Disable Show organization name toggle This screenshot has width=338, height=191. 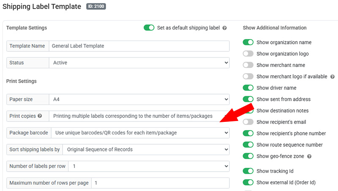click(248, 43)
